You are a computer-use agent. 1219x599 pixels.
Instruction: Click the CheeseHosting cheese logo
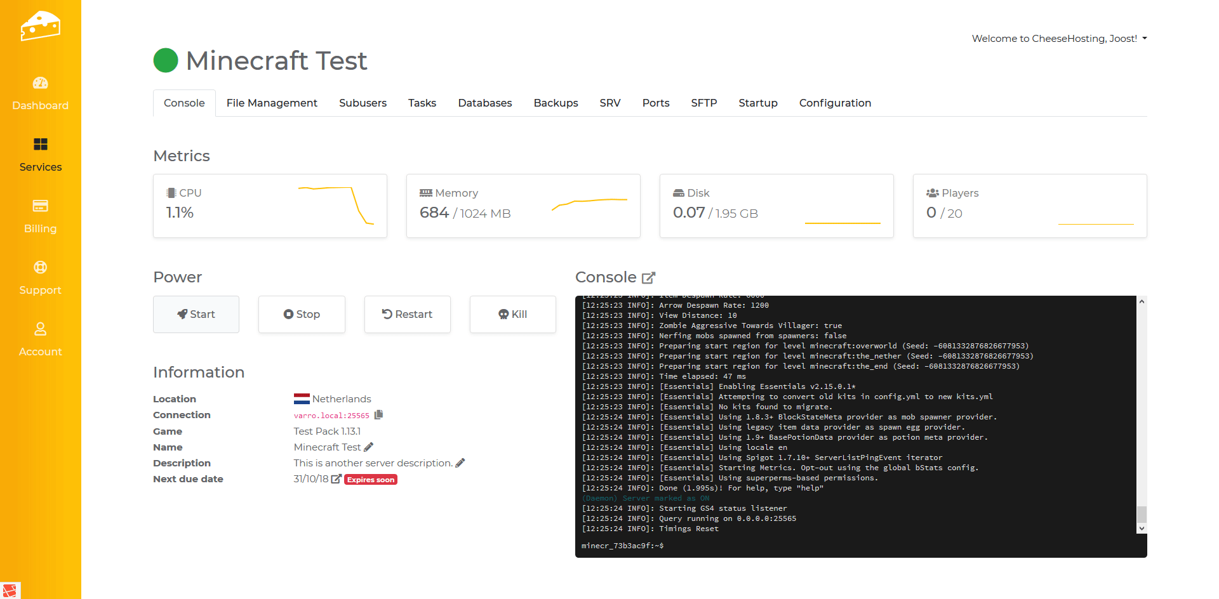(40, 26)
